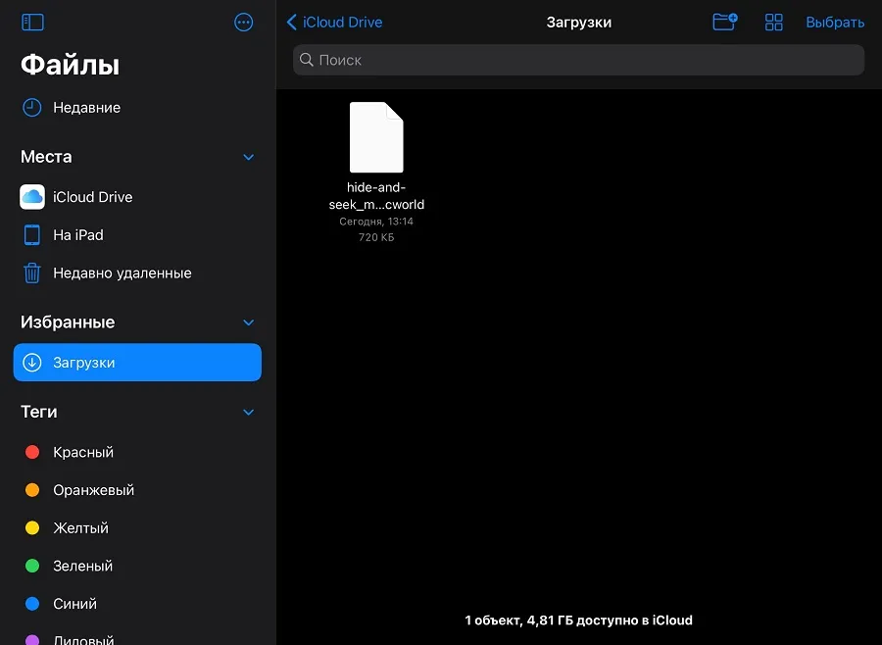The width and height of the screenshot is (882, 645).
Task: Click the Красный red tag dot
Action: [x=32, y=452]
